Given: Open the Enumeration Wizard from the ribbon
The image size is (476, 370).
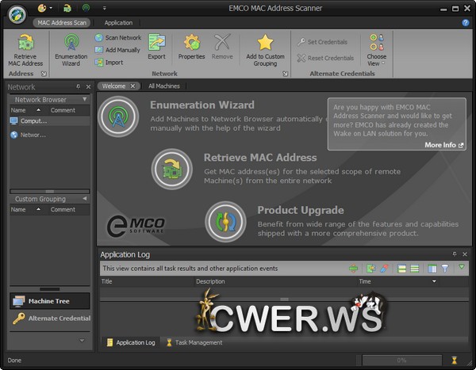Looking at the screenshot, I should (x=71, y=44).
